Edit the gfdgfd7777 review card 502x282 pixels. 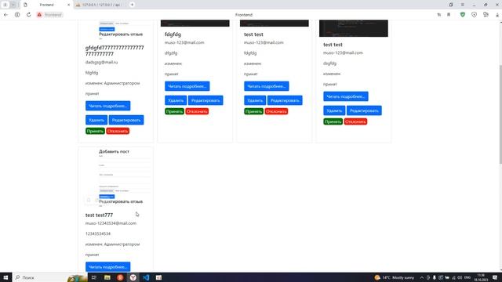click(x=126, y=120)
